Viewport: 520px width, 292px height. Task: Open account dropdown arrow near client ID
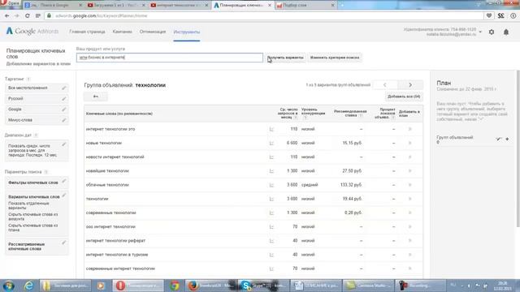click(x=480, y=32)
